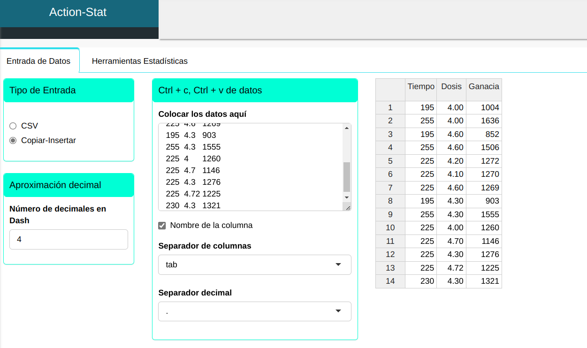Click the textarea resize handle corner
Screen dimensions: 587x348
coord(348,207)
